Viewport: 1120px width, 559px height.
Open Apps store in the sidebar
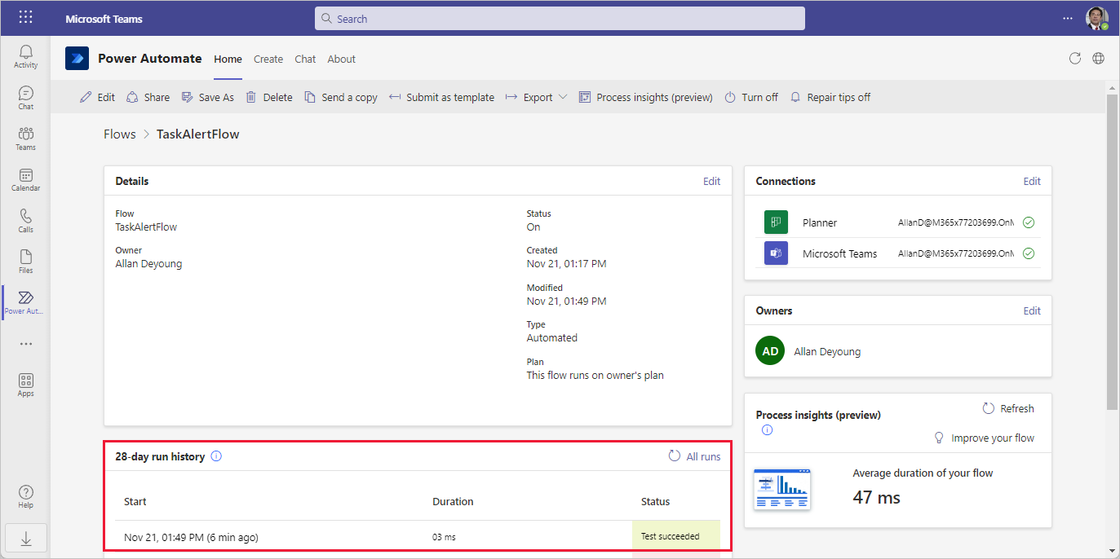(25, 385)
